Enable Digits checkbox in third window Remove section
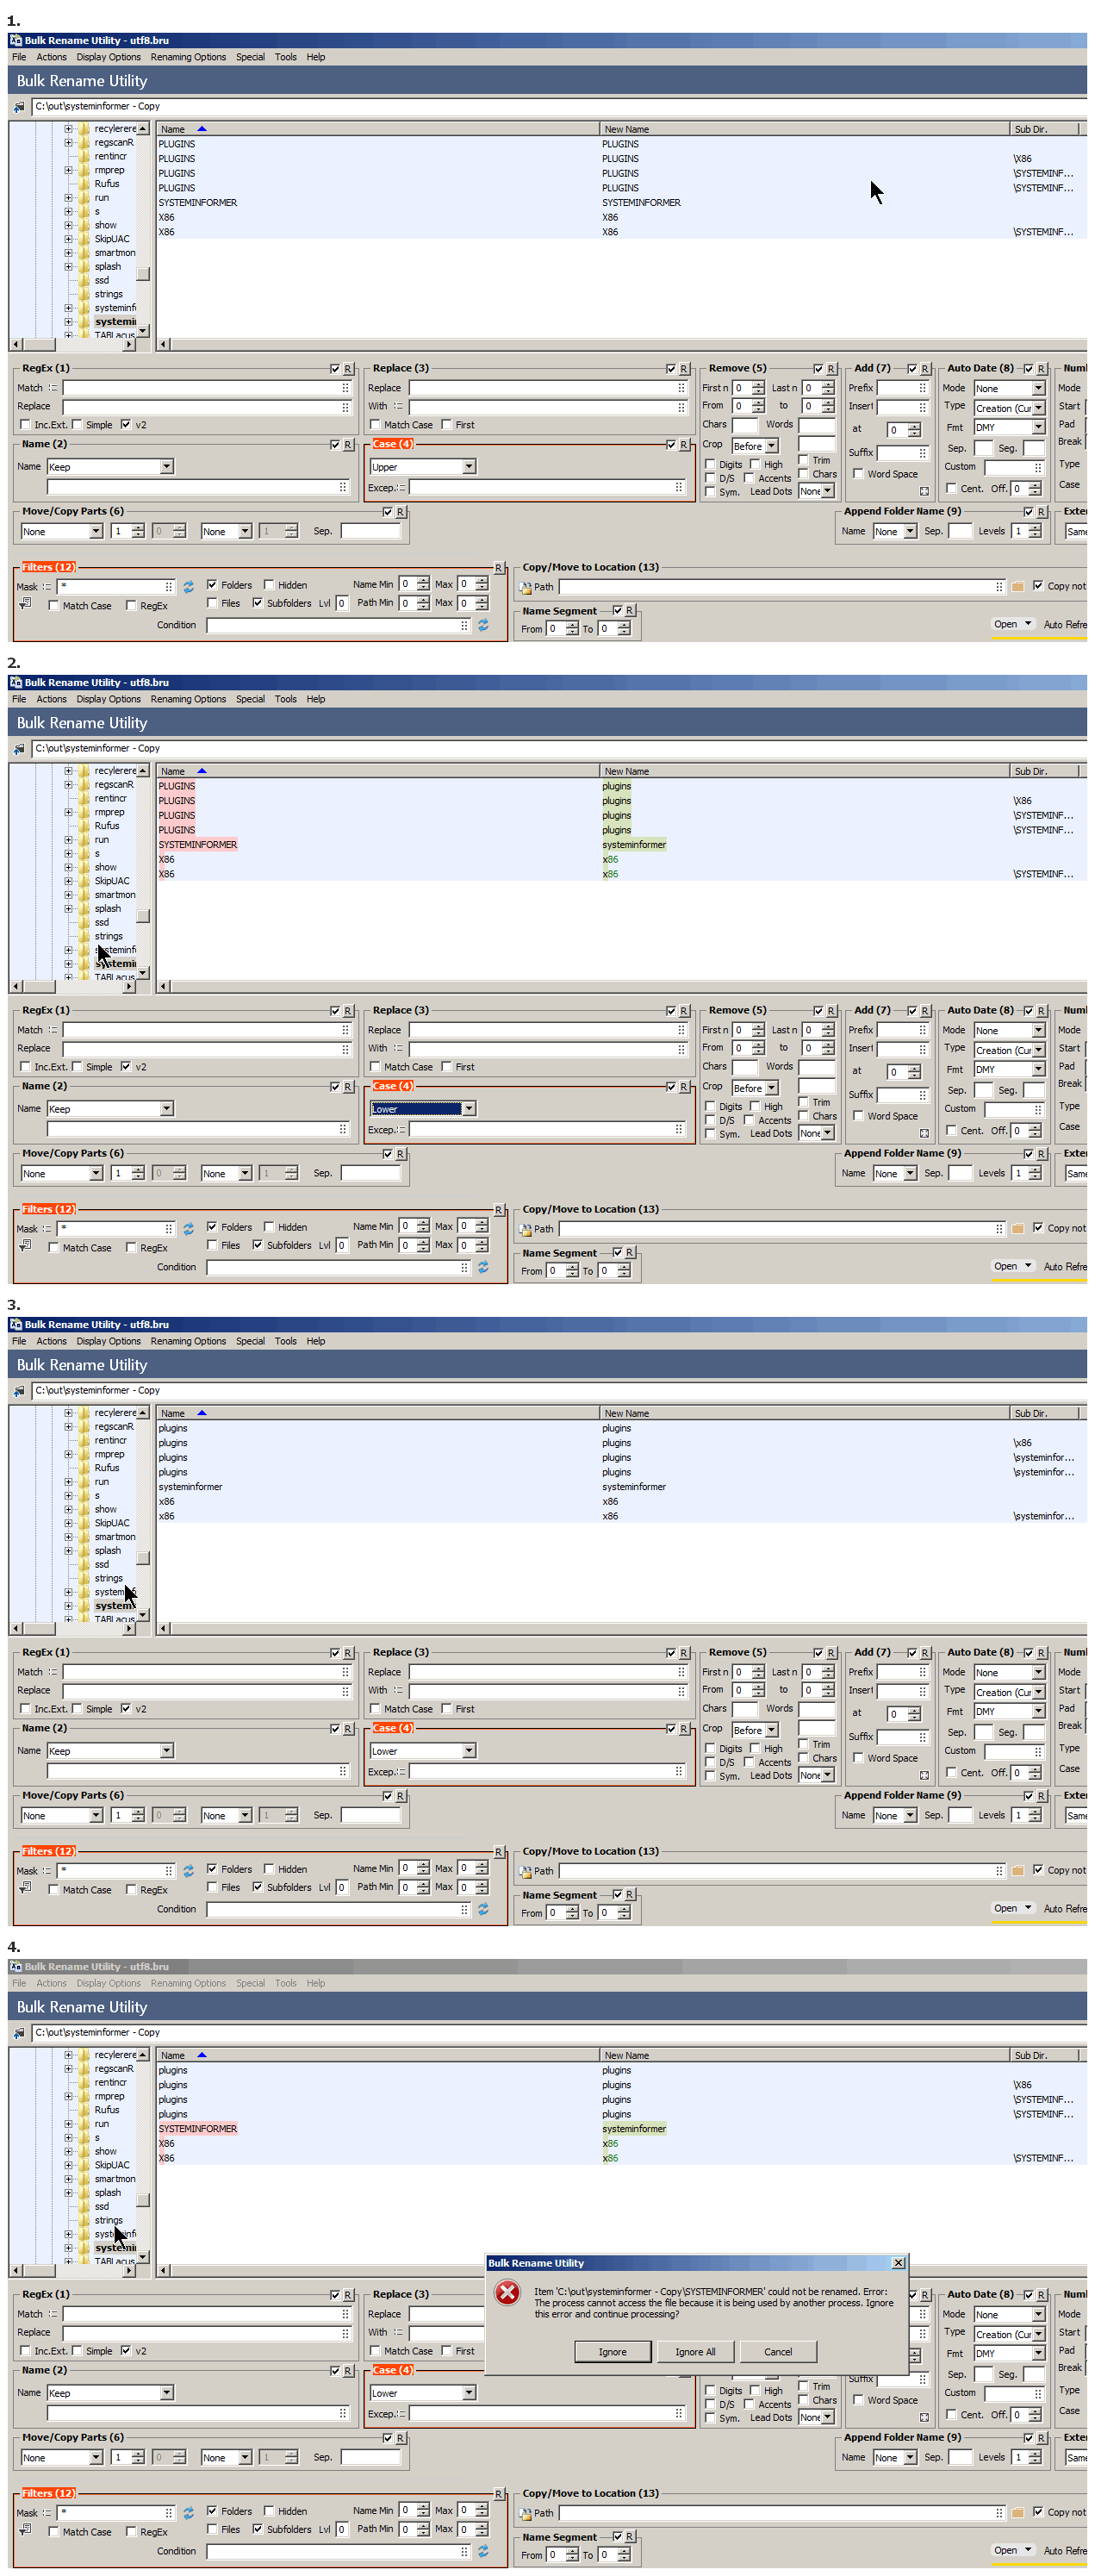The image size is (1095, 2576). click(x=710, y=1749)
